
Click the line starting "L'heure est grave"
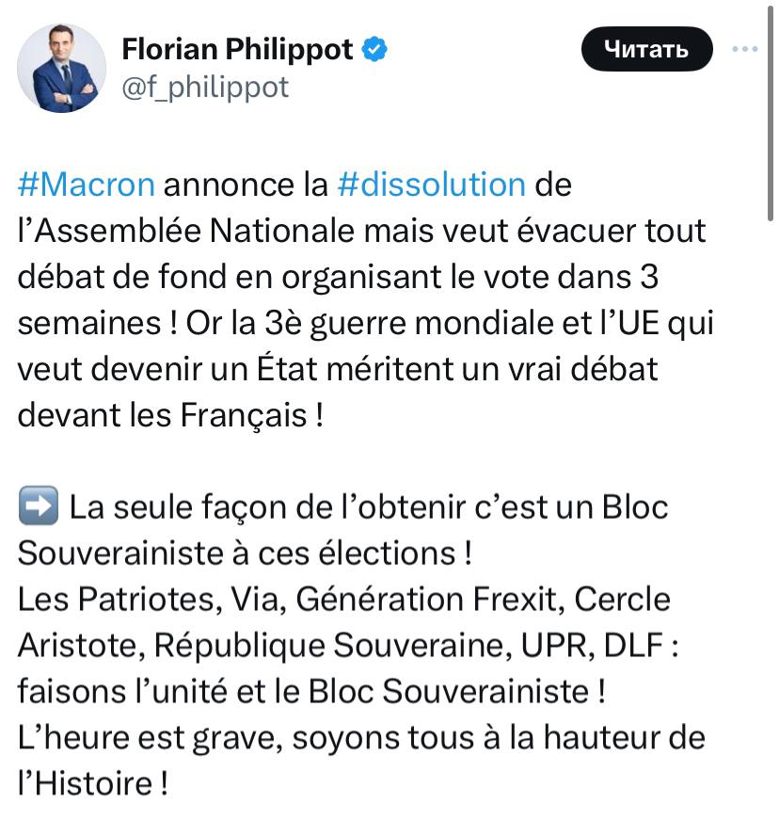[361, 737]
